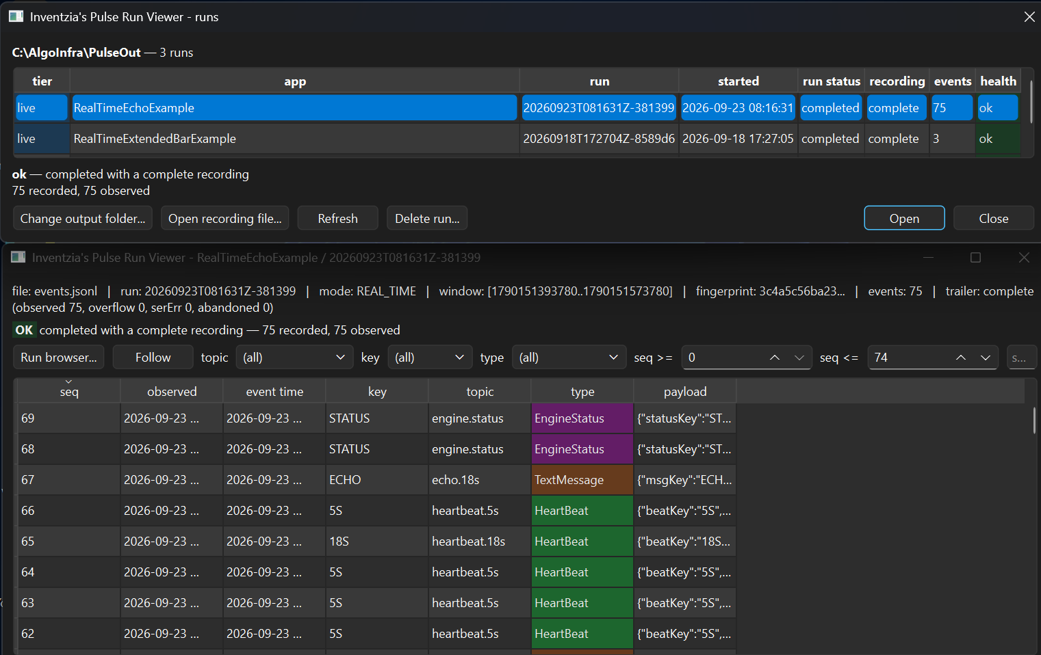Viewport: 1041px width, 655px height.
Task: Sort runs by run status column
Action: pyautogui.click(x=832, y=81)
